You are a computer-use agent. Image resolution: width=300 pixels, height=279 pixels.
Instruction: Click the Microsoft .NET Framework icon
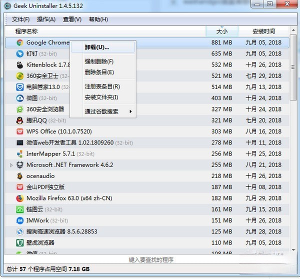pos(19,165)
